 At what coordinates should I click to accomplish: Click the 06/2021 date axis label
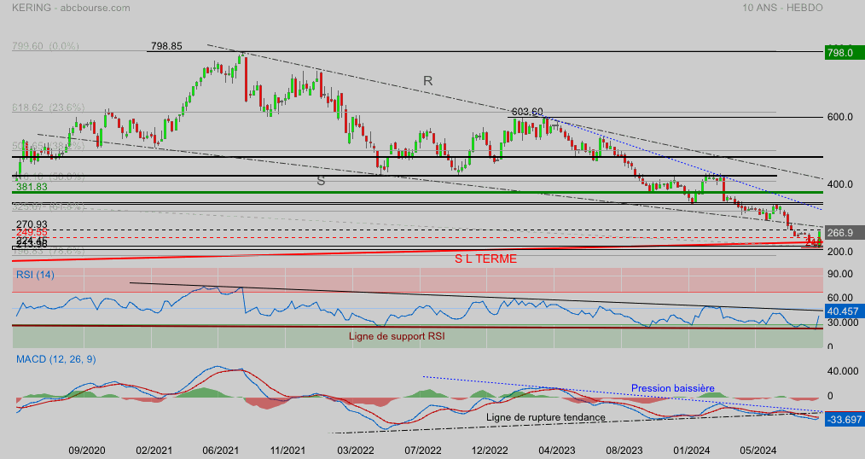(221, 450)
